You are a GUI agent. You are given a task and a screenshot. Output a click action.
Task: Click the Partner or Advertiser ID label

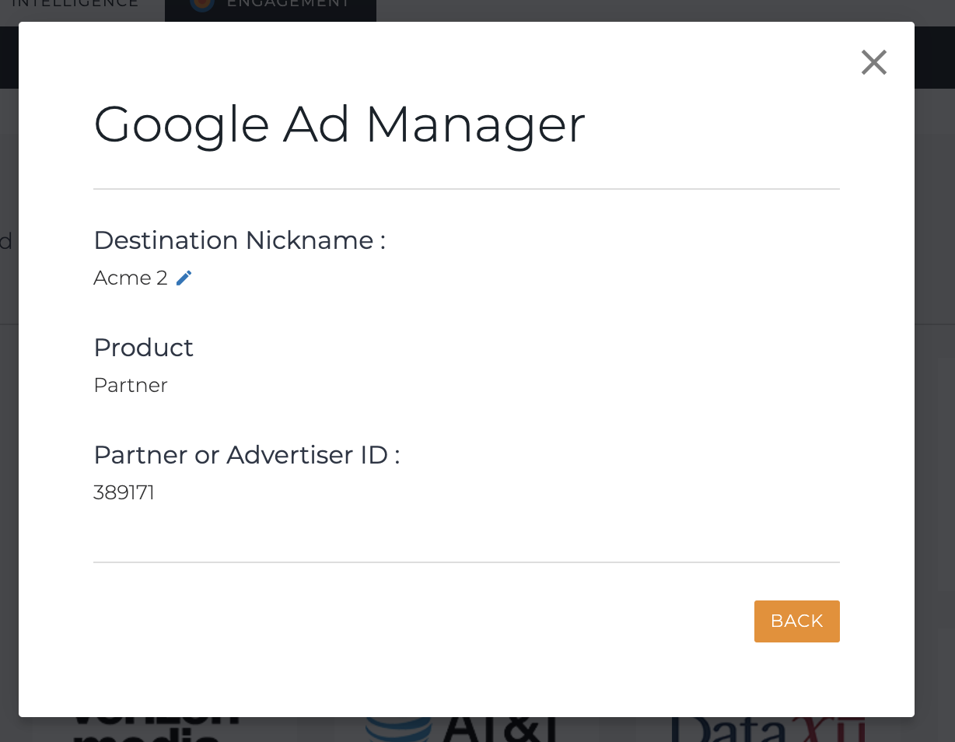pyautogui.click(x=247, y=455)
